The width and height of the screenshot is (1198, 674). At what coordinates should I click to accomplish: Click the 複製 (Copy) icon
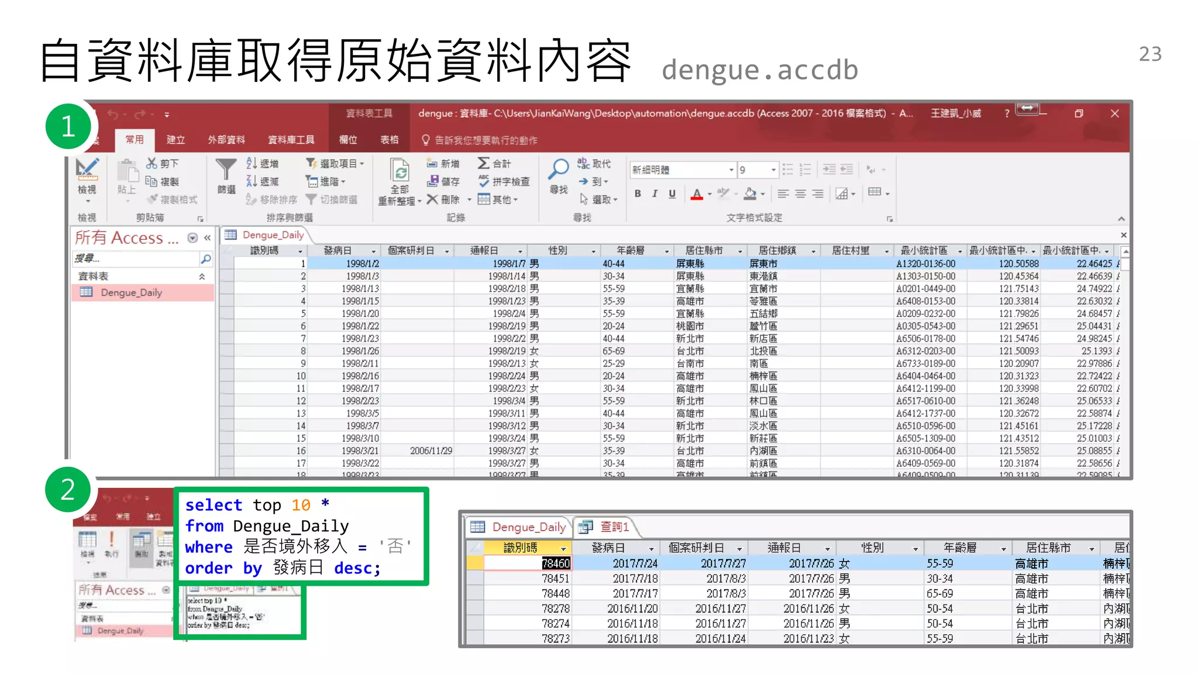pyautogui.click(x=152, y=181)
